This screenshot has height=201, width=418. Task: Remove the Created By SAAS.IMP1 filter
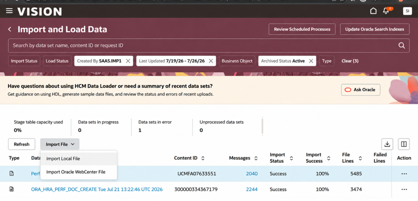coord(128,61)
